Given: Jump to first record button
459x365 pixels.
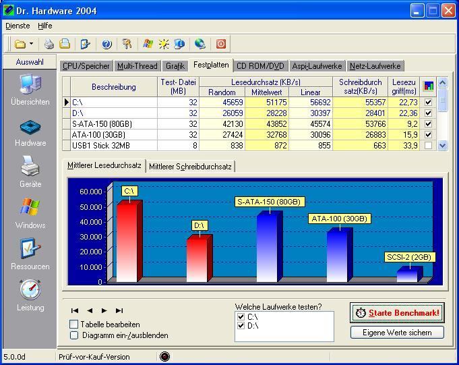Looking at the screenshot, I should click(x=75, y=310).
